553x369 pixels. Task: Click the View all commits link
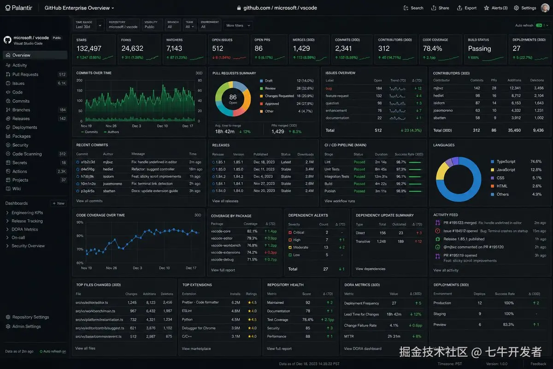[x=89, y=201]
